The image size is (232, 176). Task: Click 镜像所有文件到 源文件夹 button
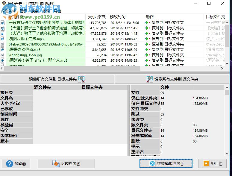[x=172, y=79]
